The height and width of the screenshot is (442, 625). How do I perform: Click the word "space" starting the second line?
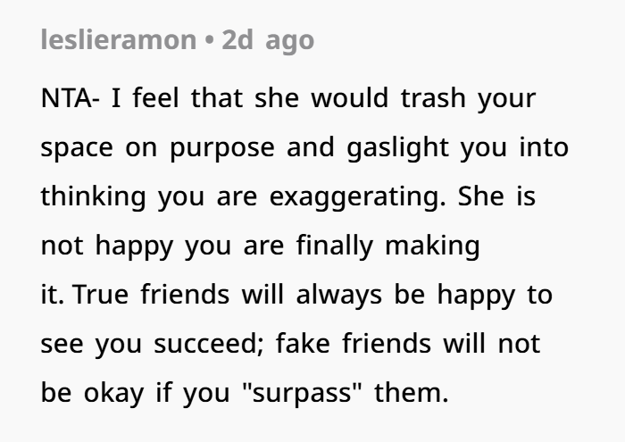pos(77,148)
